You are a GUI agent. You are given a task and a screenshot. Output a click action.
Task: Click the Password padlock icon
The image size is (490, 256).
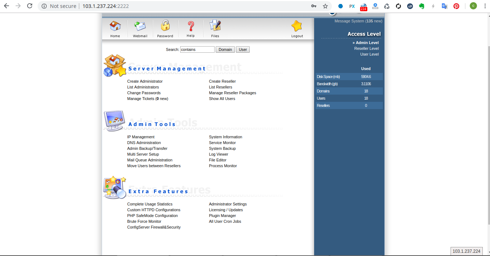[x=165, y=26]
